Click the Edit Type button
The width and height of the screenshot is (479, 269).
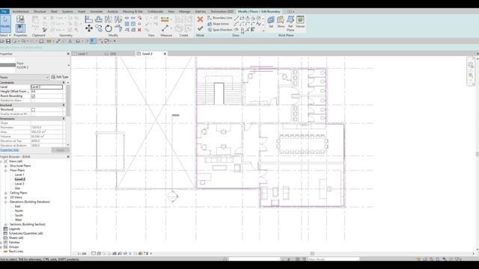point(60,77)
